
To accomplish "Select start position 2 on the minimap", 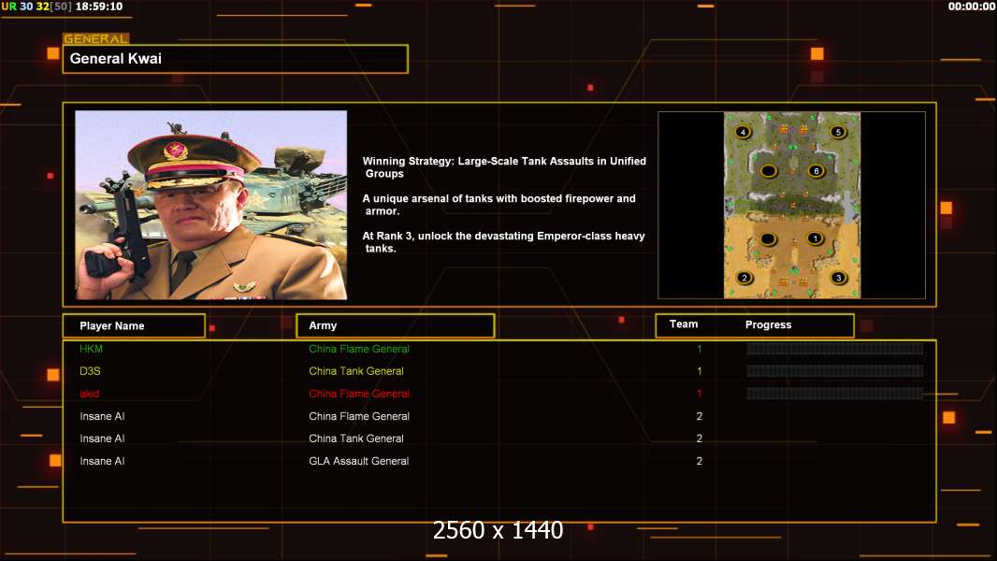I will 744,278.
